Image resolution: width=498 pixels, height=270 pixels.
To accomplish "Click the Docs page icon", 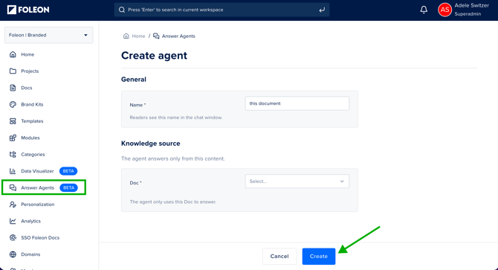I will click(x=13, y=88).
